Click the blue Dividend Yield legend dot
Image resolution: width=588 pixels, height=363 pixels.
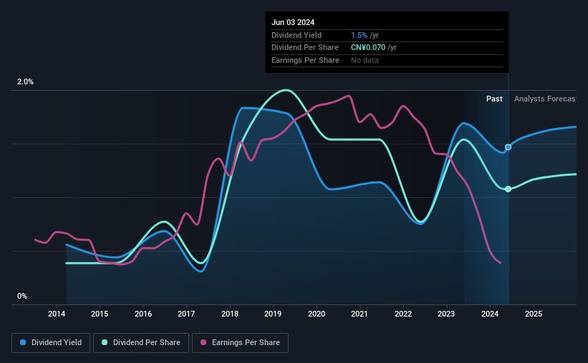[23, 342]
